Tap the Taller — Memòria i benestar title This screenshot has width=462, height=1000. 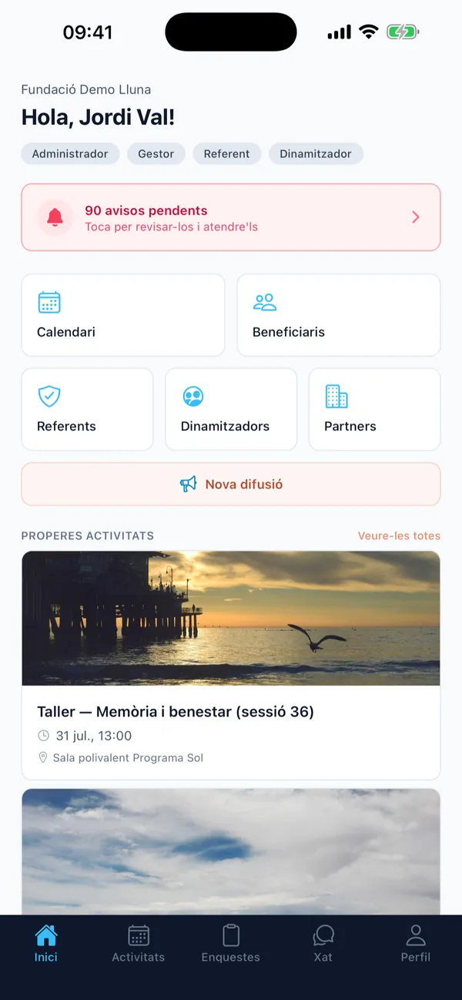pyautogui.click(x=176, y=712)
